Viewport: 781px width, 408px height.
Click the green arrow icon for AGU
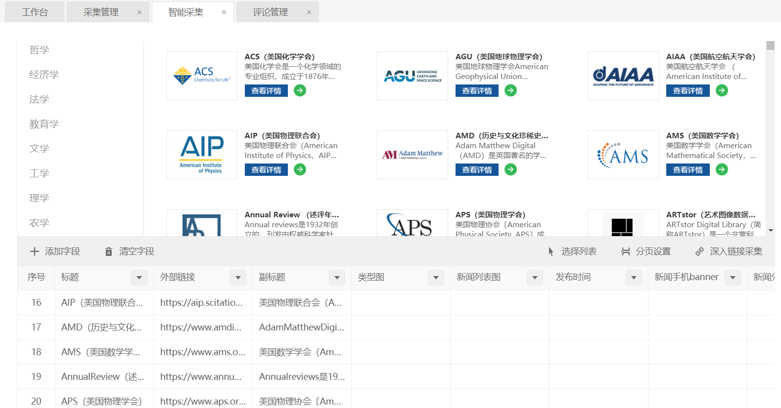click(510, 90)
